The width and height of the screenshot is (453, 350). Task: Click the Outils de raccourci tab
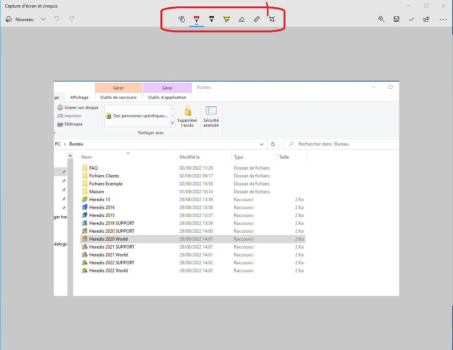coord(118,97)
